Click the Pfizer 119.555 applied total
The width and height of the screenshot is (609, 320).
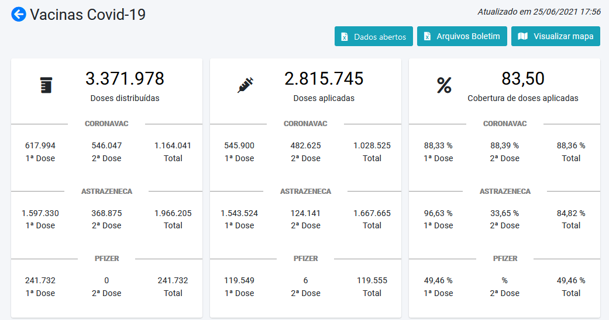pyautogui.click(x=371, y=280)
